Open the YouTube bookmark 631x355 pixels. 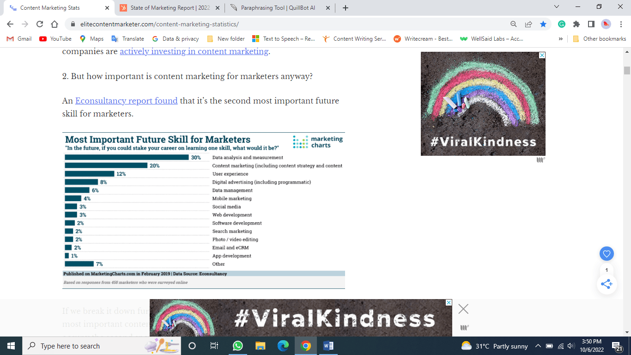(55, 39)
